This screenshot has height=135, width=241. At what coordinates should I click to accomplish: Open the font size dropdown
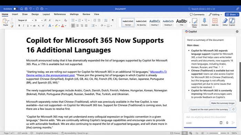coord(39,20)
